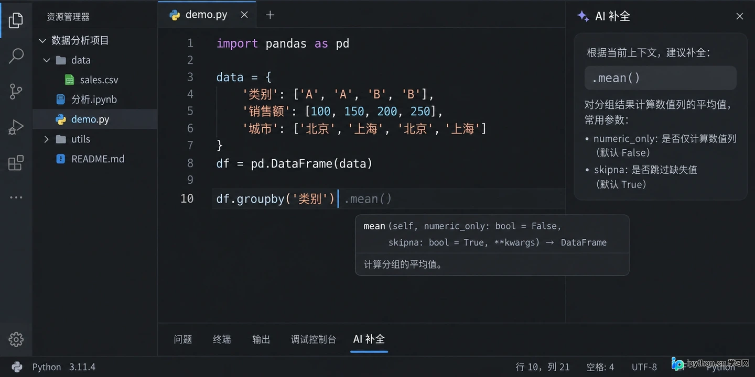Click the 分析.ipynb notebook file icon

(x=61, y=99)
